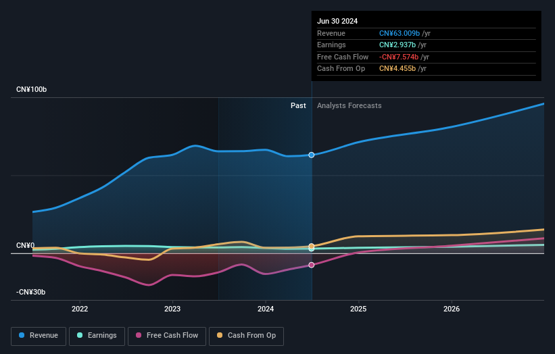Toggle the Revenue legend series

pyautogui.click(x=39, y=336)
